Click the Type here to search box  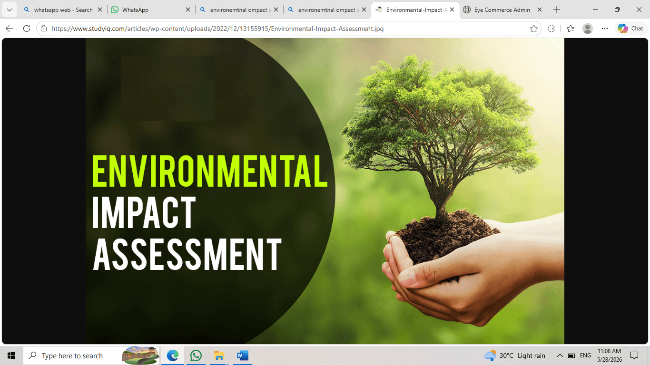coord(92,355)
